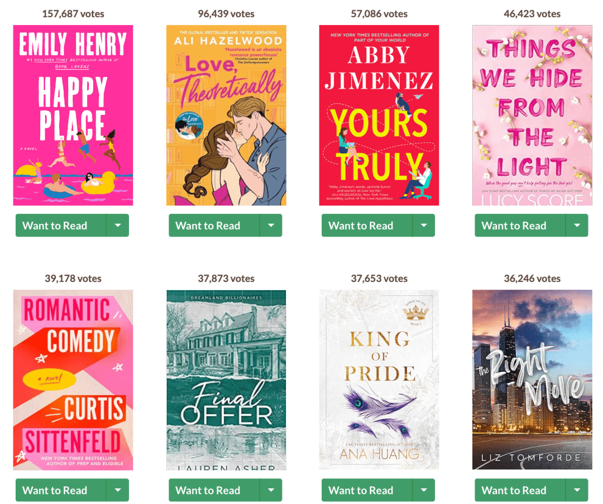Expand shelf arrow beneath The Right Move
Image resolution: width=603 pixels, height=504 pixels.
click(x=577, y=490)
